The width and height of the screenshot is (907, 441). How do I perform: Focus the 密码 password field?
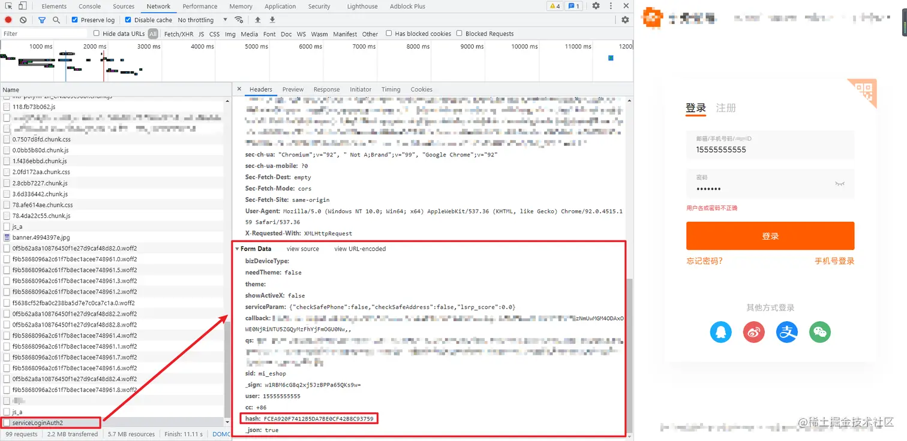[x=770, y=183]
